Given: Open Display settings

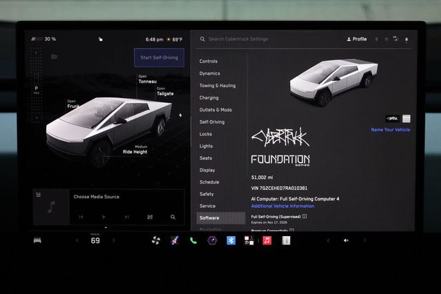Looking at the screenshot, I should click(207, 170).
